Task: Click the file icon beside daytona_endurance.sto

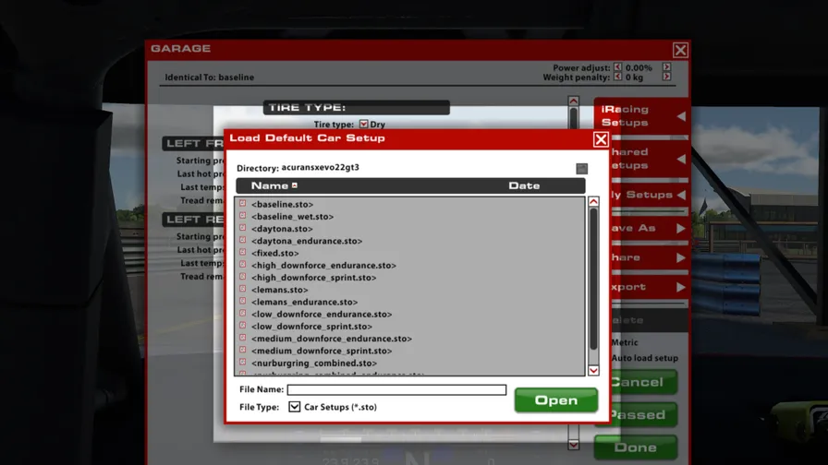Action: (242, 240)
